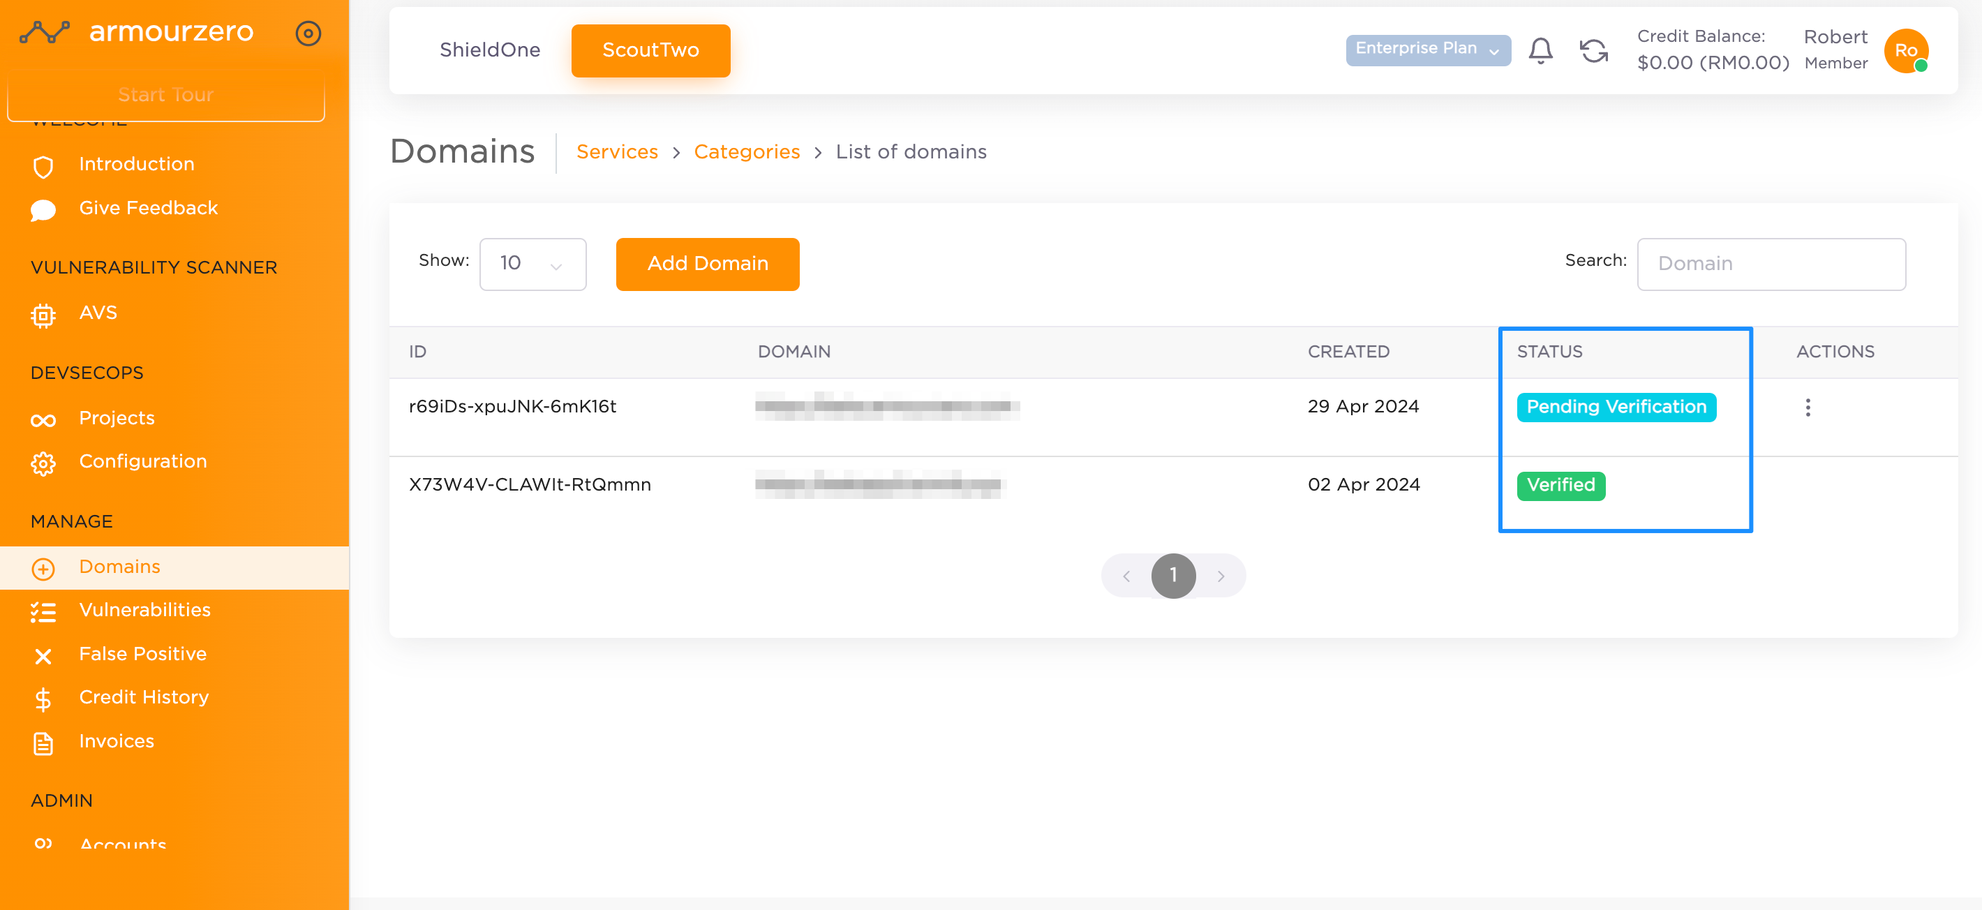Focus the Domain search field
Screen dimensions: 1982x910
[1771, 264]
